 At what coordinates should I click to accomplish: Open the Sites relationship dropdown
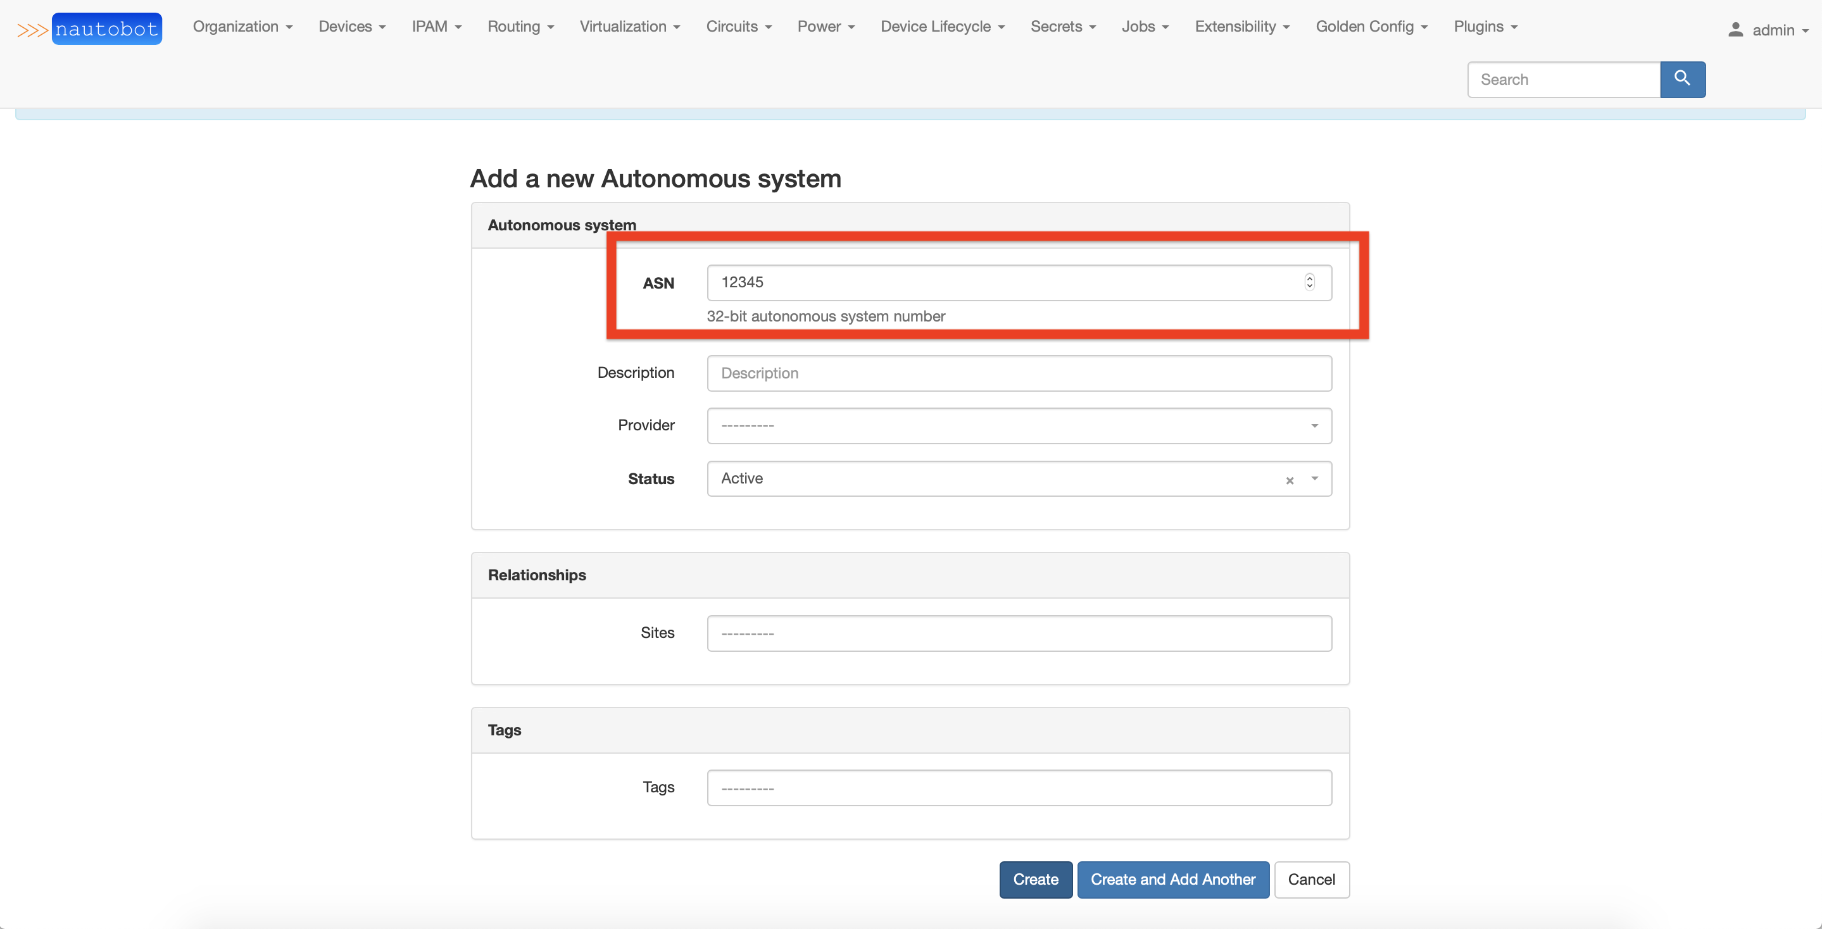(x=1019, y=633)
